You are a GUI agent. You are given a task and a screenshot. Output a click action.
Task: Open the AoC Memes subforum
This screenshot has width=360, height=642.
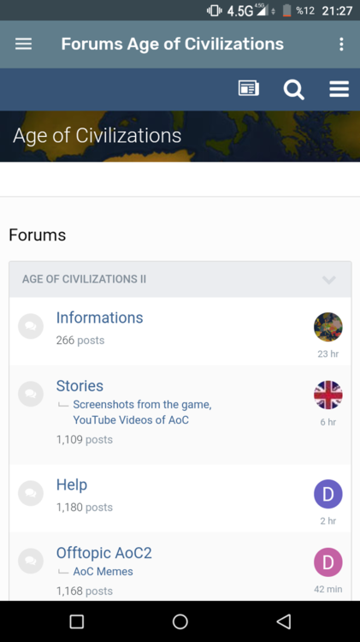point(103,572)
